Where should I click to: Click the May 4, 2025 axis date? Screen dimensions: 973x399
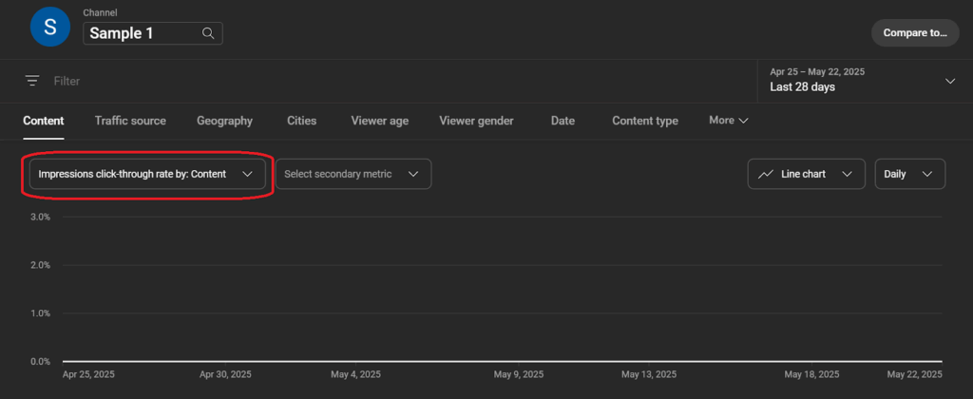click(x=355, y=375)
